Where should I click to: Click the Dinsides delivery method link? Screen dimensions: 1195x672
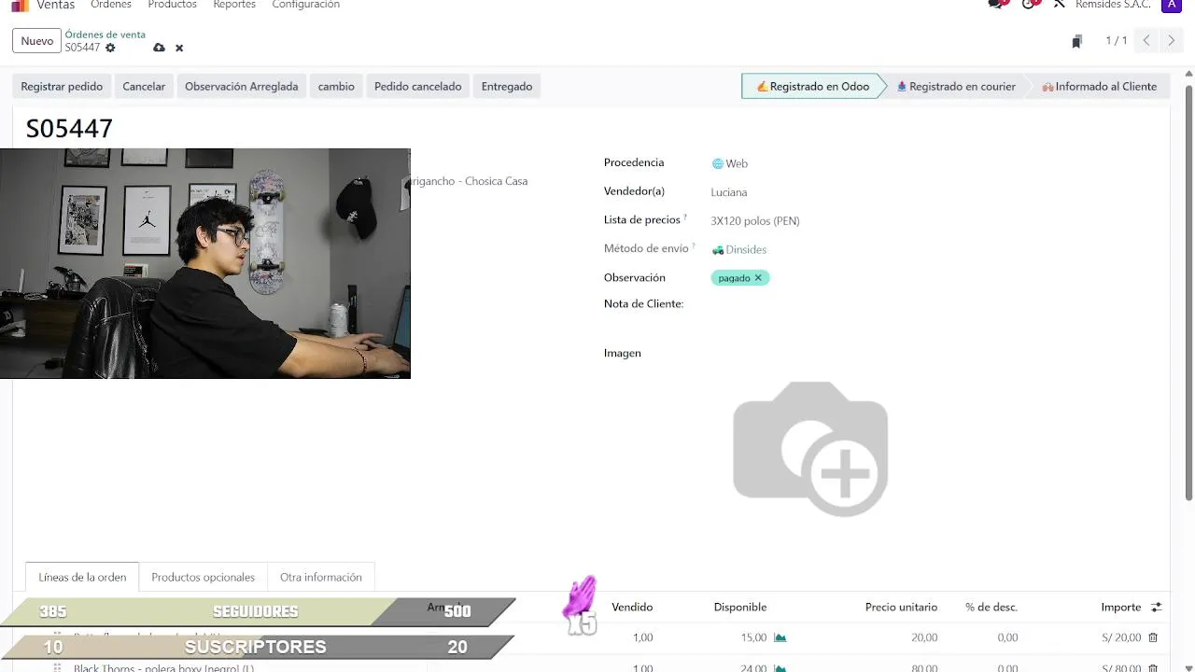point(746,249)
